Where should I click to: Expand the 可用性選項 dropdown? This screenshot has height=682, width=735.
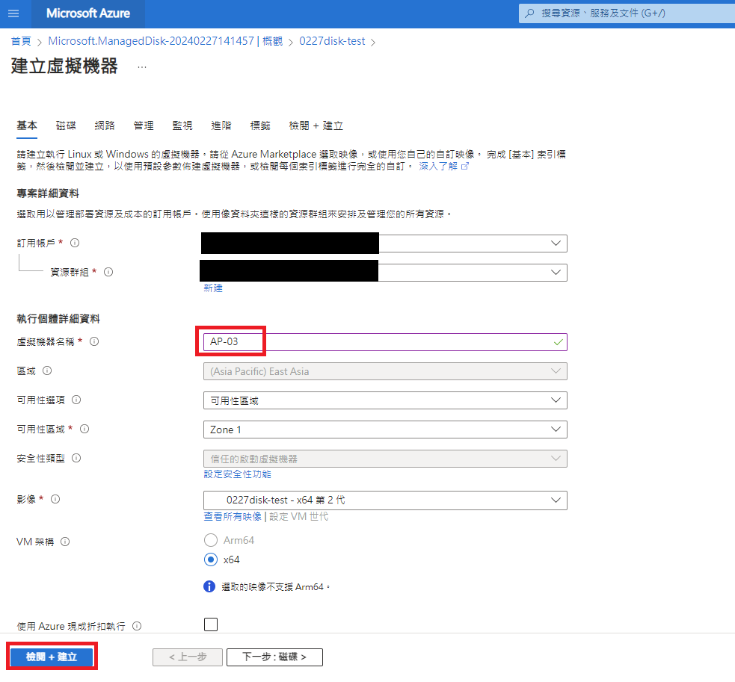[x=384, y=400]
